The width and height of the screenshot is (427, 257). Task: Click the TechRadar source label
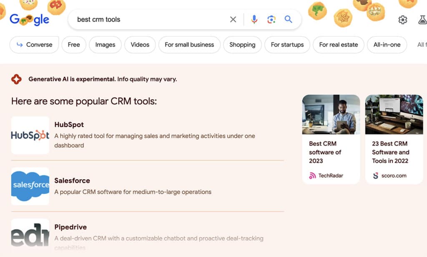[x=331, y=176]
